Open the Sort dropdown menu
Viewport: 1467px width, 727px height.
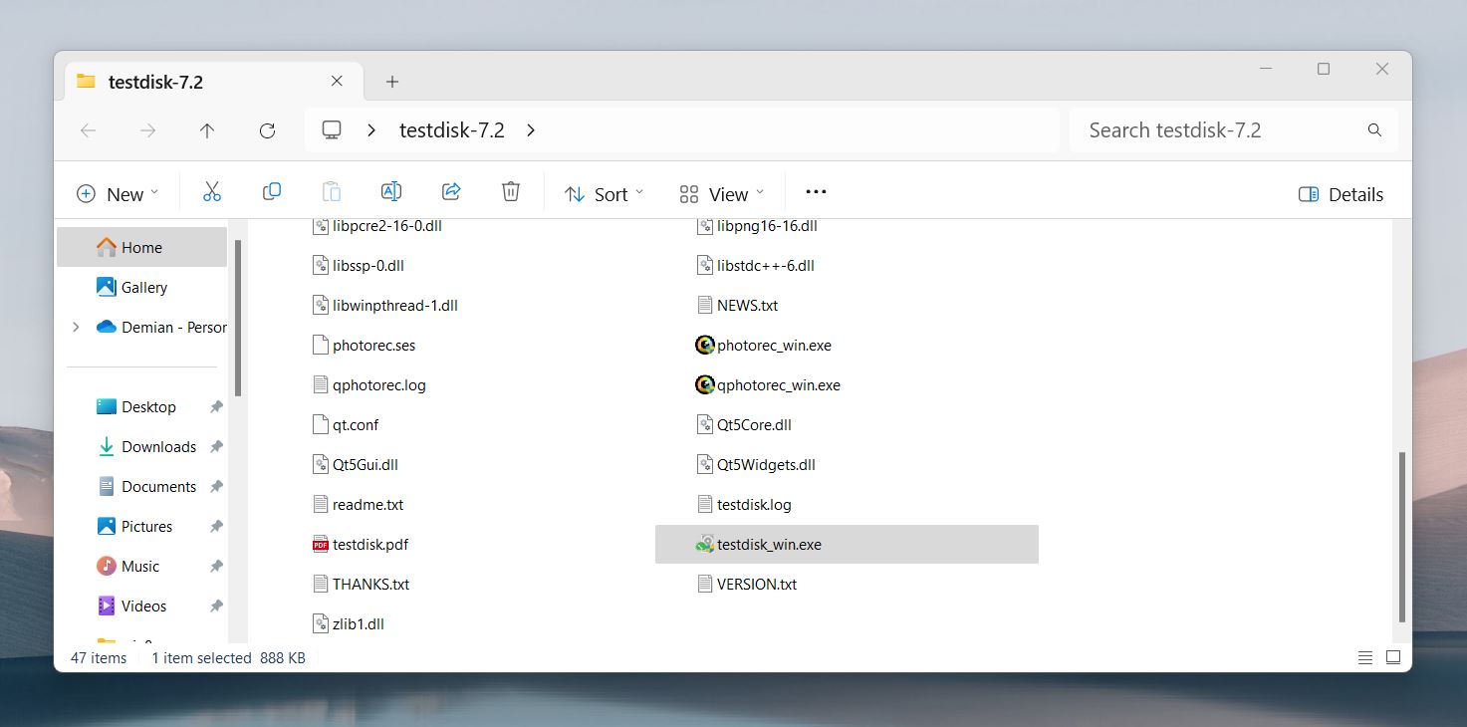click(x=604, y=194)
